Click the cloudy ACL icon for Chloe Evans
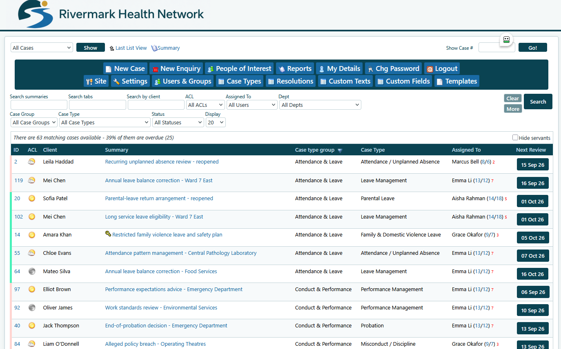The width and height of the screenshot is (561, 349). tap(31, 253)
